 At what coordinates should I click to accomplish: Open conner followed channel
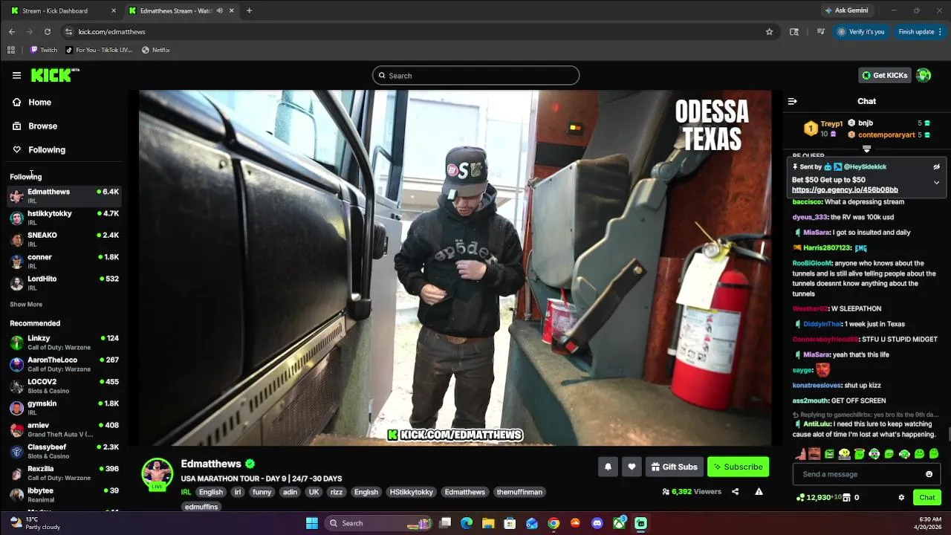click(64, 261)
